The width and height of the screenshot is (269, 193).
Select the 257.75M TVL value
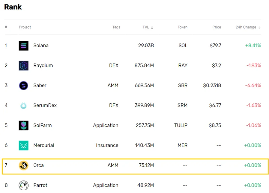(x=145, y=125)
